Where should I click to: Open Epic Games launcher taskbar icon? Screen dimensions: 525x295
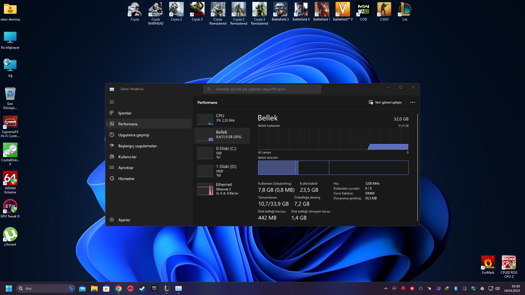click(154, 288)
